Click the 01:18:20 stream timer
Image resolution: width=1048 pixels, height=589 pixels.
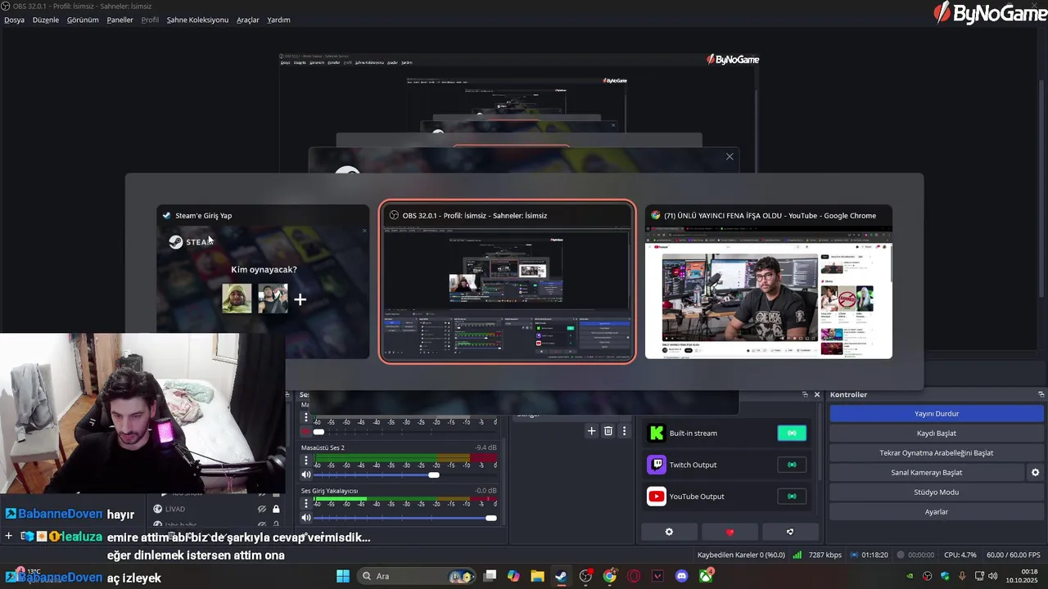point(874,555)
